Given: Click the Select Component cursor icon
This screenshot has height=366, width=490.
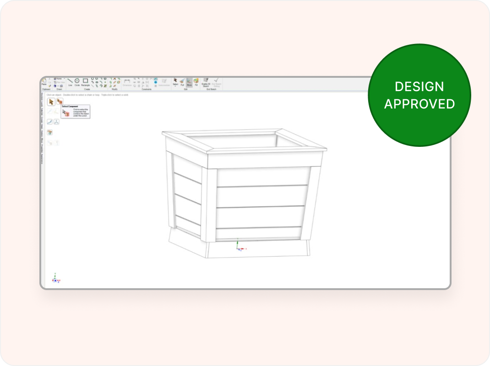Looking at the screenshot, I should tap(60, 102).
